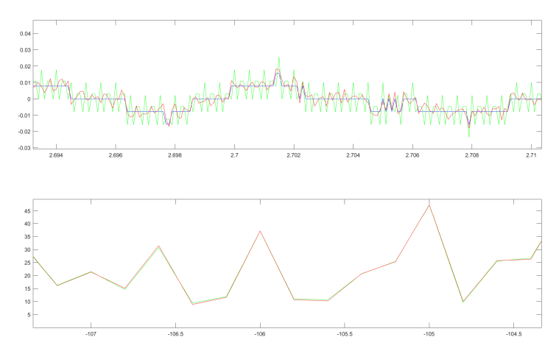This screenshot has width=559, height=351.
Task: Click the positive 0.01 y-axis label
Action: point(25,83)
